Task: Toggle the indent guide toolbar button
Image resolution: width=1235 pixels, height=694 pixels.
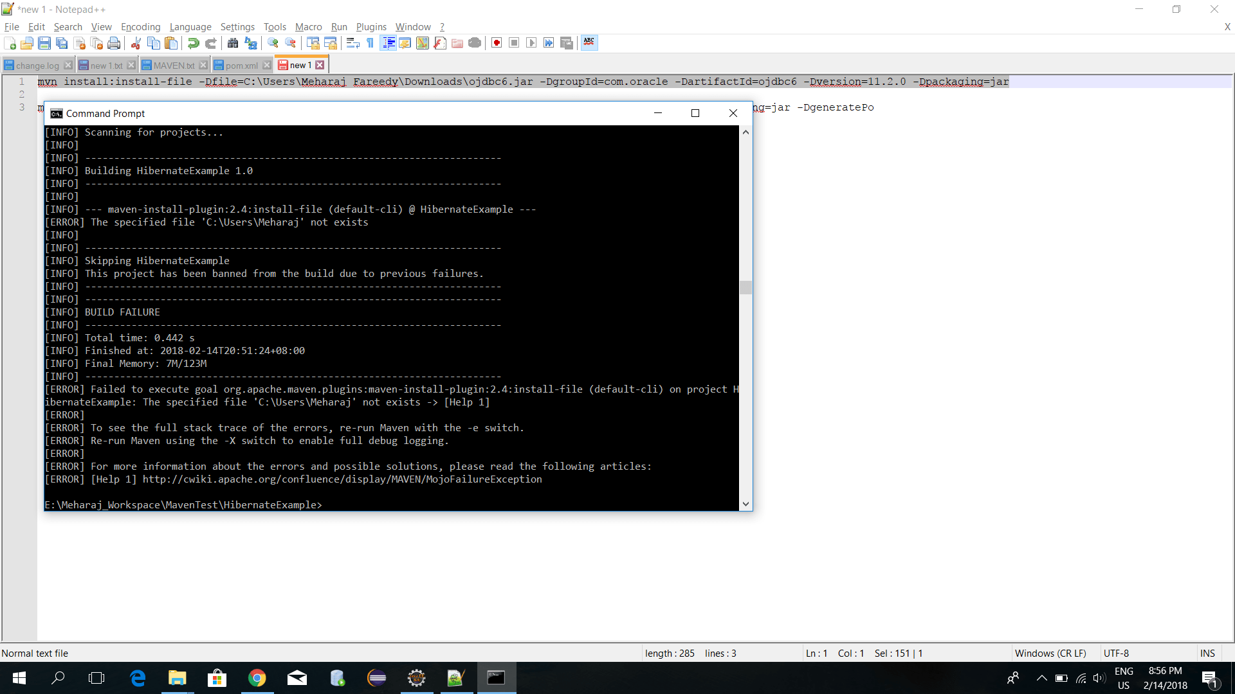Action: pos(388,43)
